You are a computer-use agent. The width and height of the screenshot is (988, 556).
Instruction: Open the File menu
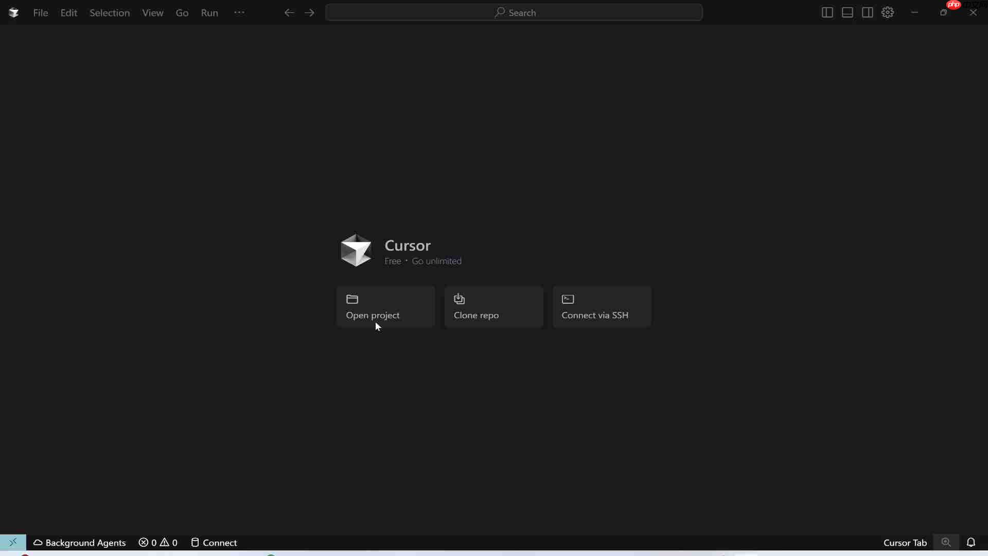[x=41, y=12]
